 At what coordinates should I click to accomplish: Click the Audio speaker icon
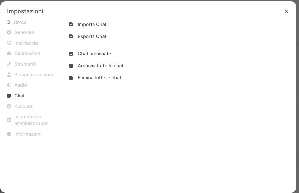pyautogui.click(x=9, y=85)
